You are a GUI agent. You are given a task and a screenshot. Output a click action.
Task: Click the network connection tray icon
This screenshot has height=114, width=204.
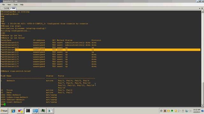[x=186, y=111]
